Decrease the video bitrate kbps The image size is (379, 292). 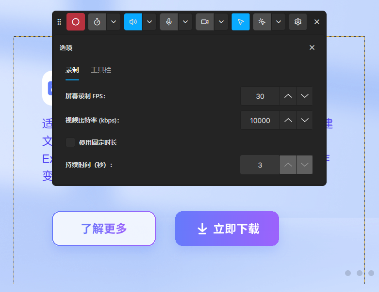coord(305,120)
